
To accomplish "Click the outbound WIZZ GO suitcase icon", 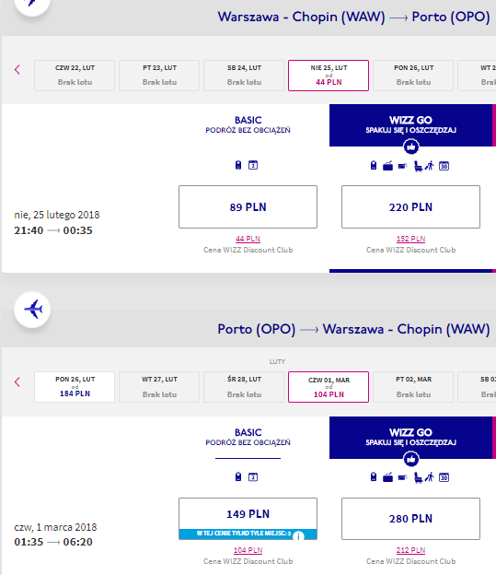I will (388, 166).
